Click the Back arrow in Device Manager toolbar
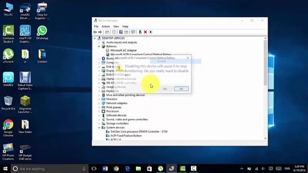This screenshot has width=308, height=173. [x=95, y=32]
